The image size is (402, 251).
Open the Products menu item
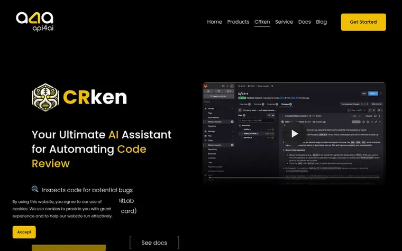coord(238,22)
